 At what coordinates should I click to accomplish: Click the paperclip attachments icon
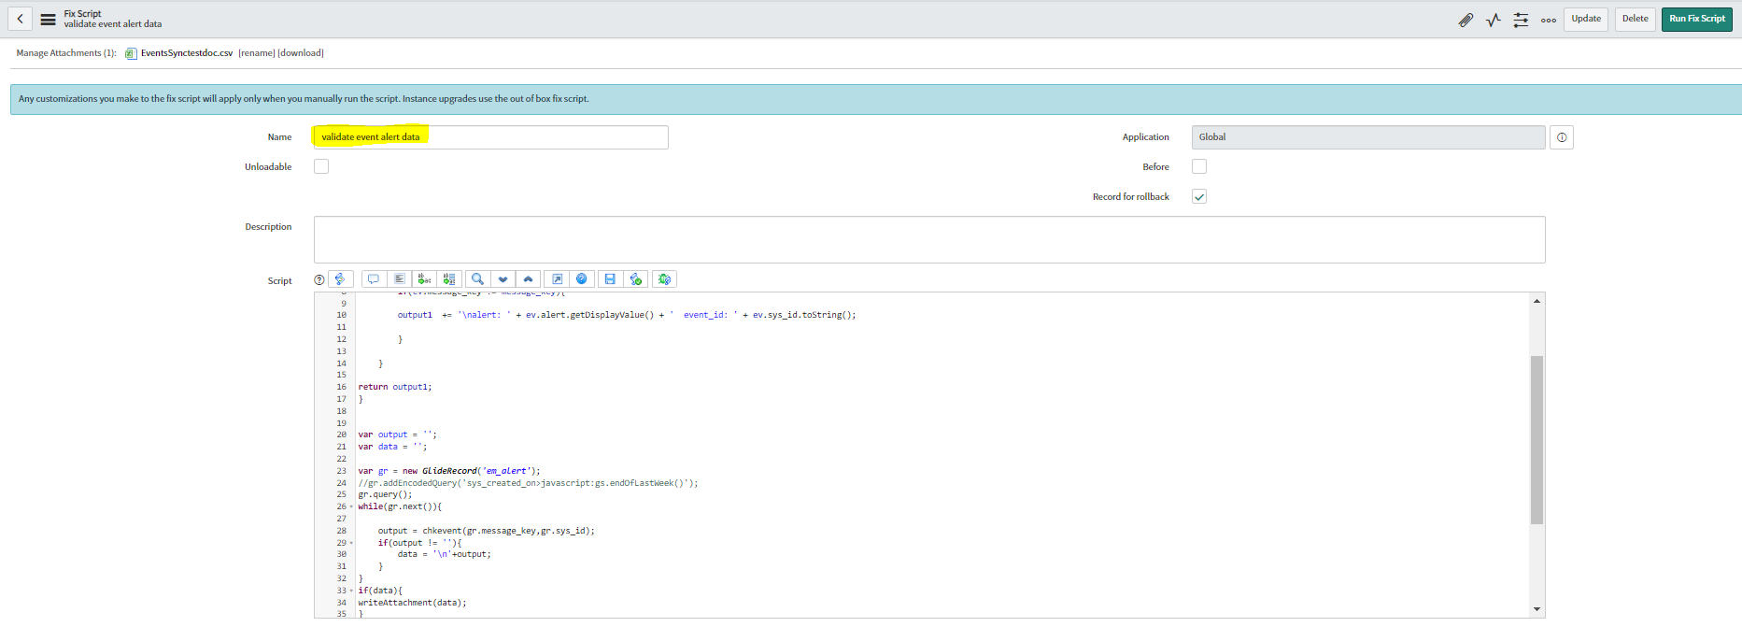tap(1466, 20)
